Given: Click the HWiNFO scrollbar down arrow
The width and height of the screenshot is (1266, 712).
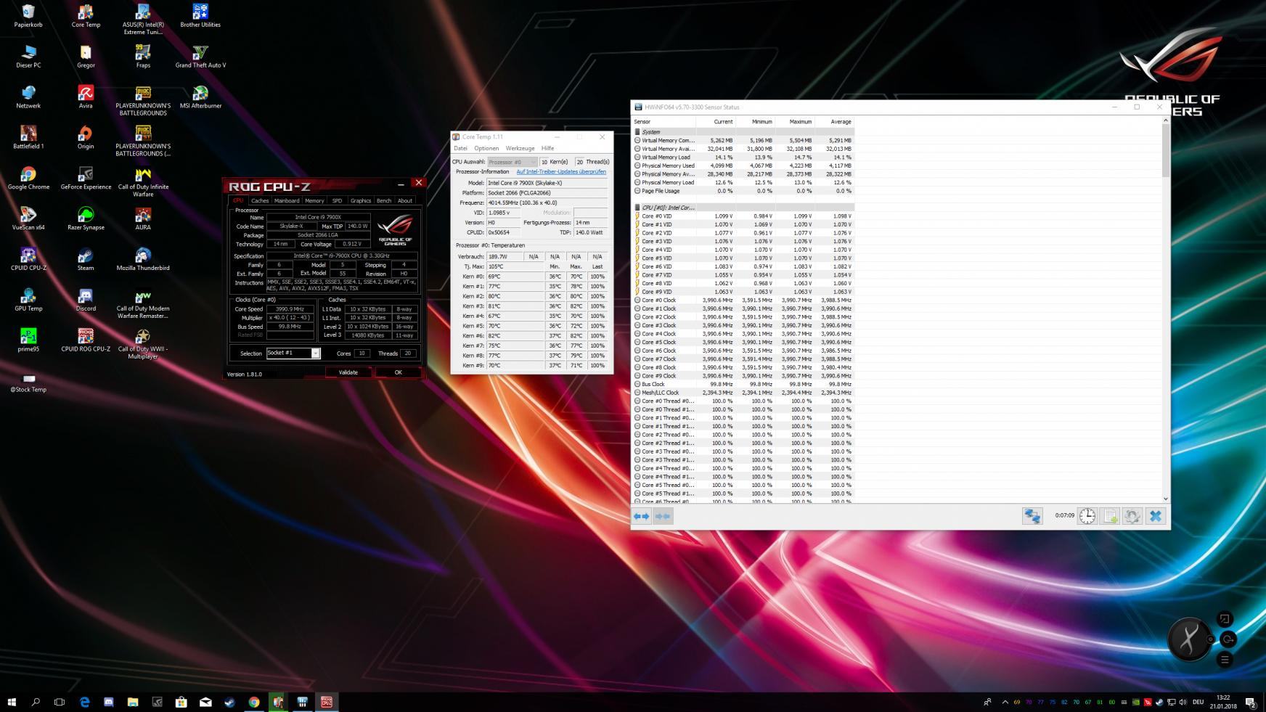Looking at the screenshot, I should (x=1166, y=499).
